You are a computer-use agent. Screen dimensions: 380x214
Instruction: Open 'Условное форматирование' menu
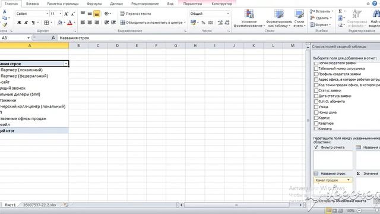tap(249, 18)
